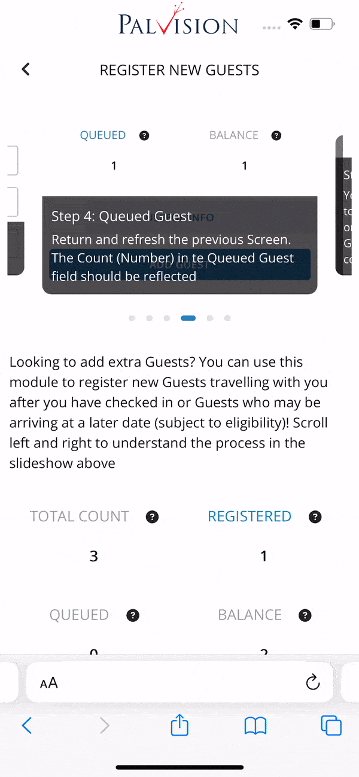Select the last slideshow page dot
Image resolution: width=359 pixels, height=777 pixels.
[x=227, y=318]
